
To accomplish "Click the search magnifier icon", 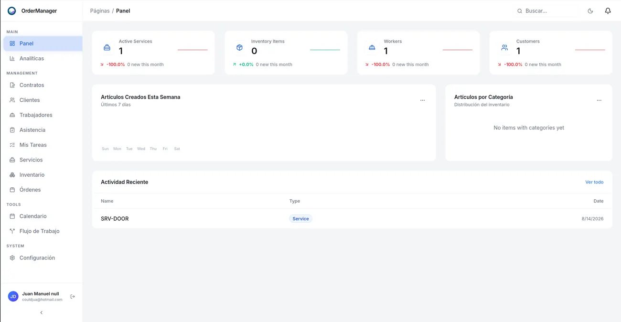I will coord(520,11).
